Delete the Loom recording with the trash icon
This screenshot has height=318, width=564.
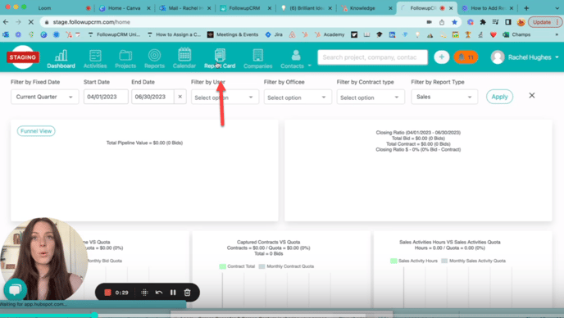pos(187,293)
